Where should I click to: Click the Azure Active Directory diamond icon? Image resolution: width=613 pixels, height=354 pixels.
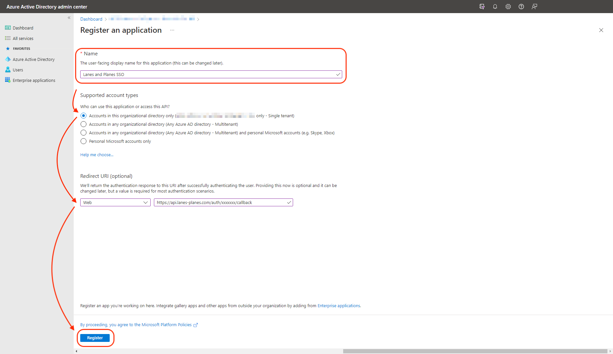coord(8,59)
